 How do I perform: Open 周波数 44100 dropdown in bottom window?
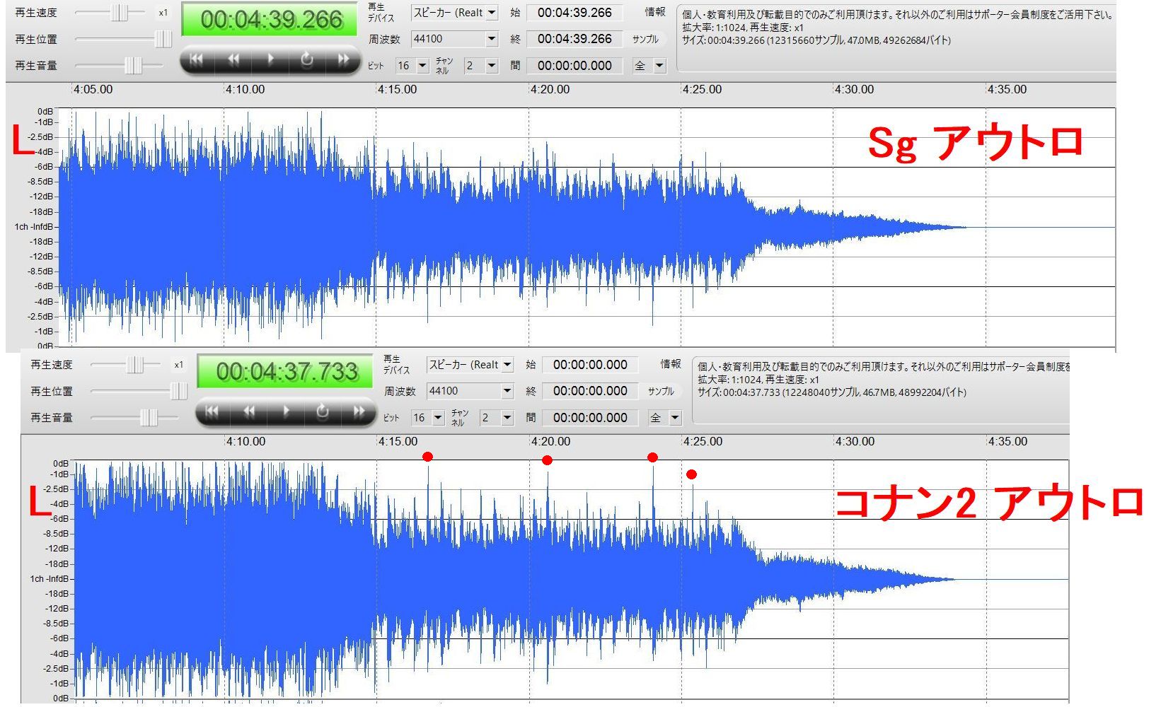(470, 391)
